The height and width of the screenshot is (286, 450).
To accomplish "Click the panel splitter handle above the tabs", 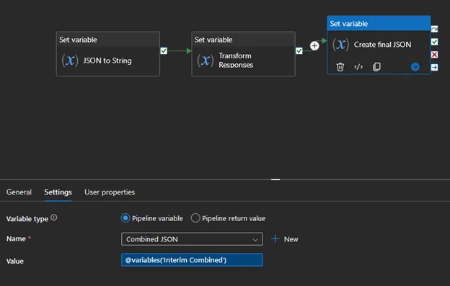I will 275,179.
